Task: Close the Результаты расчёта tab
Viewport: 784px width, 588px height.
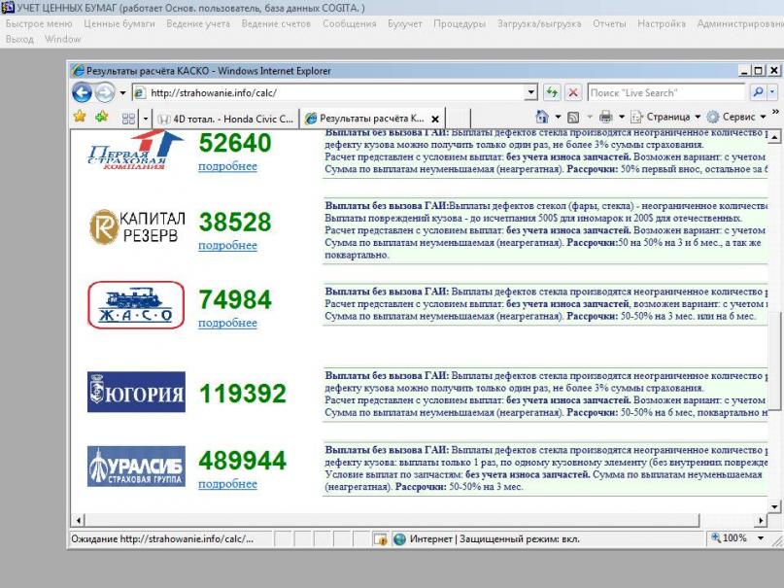Action: tap(435, 119)
